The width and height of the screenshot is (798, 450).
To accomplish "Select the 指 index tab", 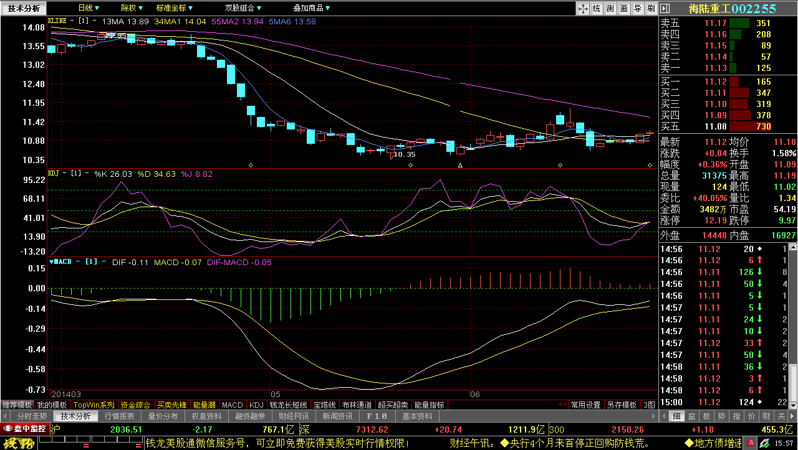I will 737,416.
